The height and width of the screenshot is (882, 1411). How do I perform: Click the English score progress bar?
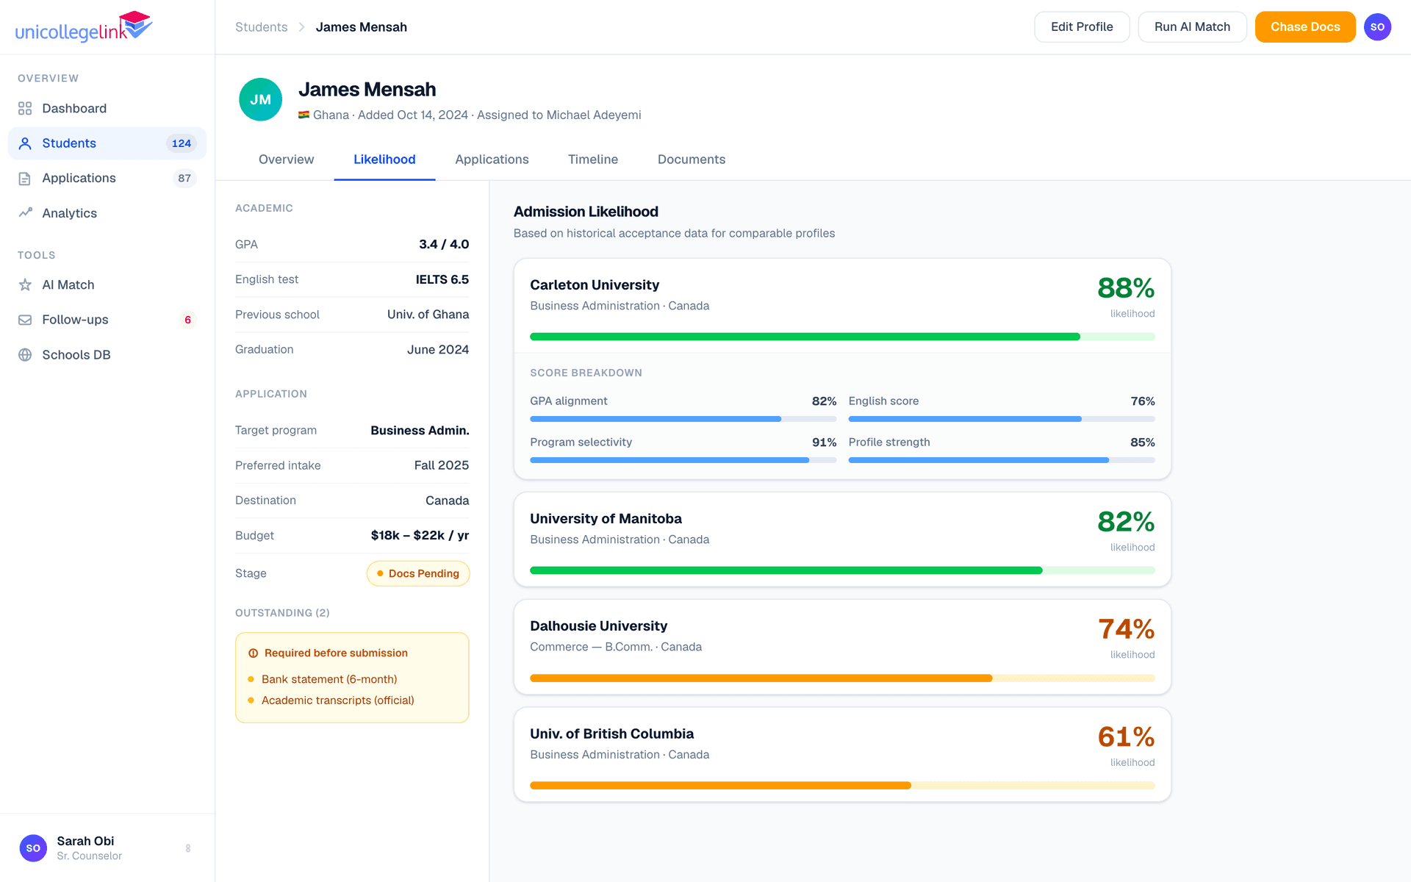[1002, 419]
